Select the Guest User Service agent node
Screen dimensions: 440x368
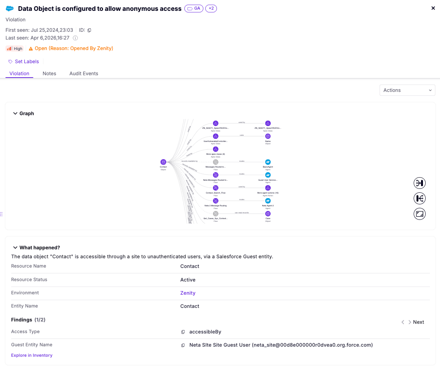coord(268,175)
